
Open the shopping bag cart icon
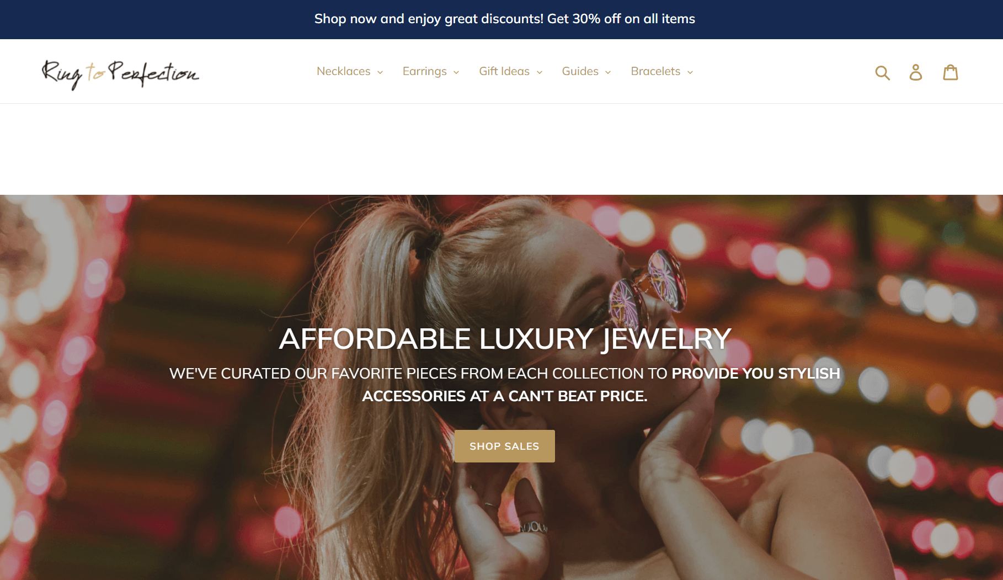click(951, 72)
